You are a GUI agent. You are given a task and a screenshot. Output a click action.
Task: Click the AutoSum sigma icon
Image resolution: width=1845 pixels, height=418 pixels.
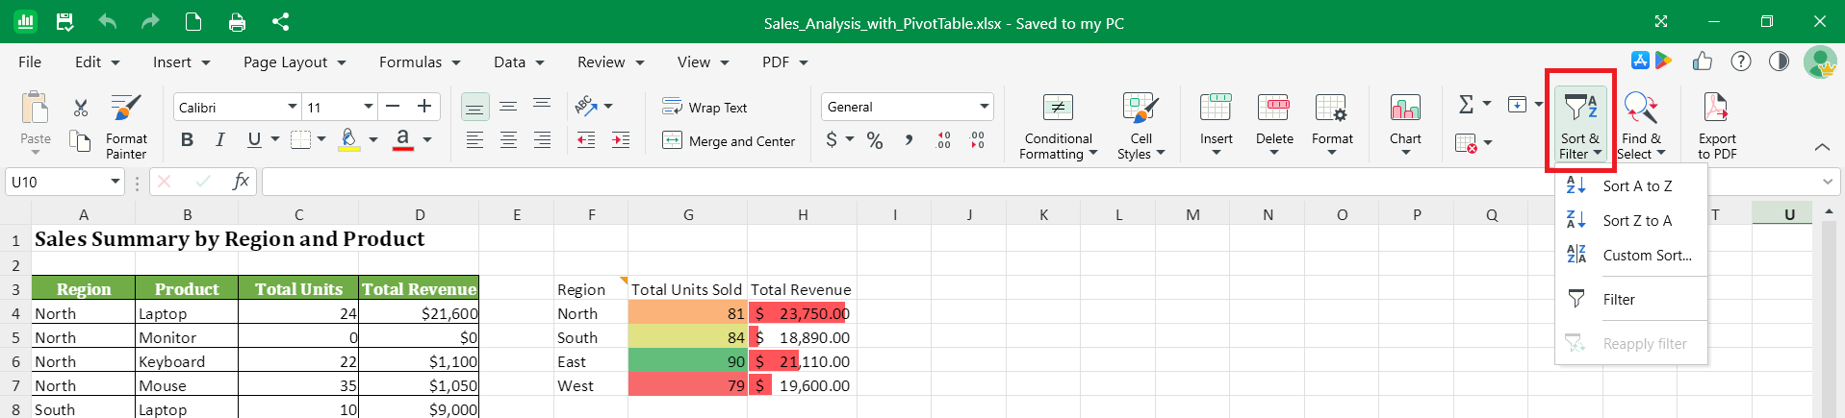(1466, 104)
